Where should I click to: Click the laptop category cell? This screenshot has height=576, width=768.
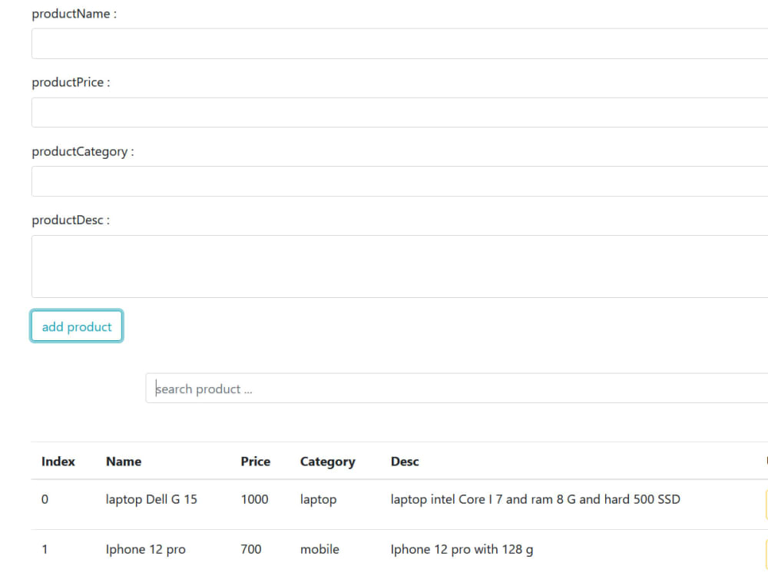pos(317,499)
